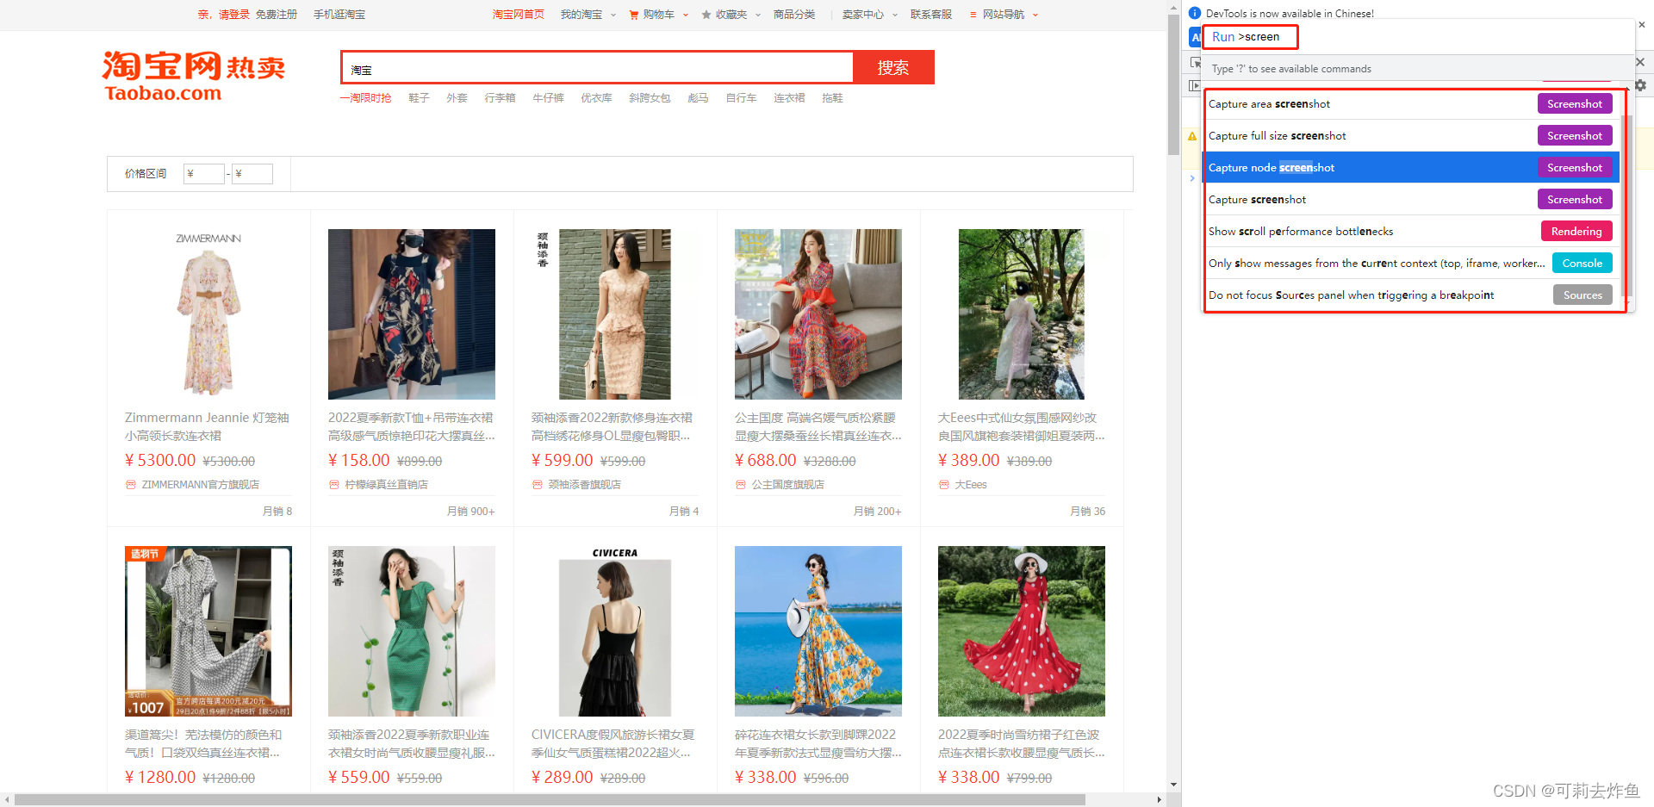Go to 淘宝网首页 link
Image resolution: width=1654 pixels, height=807 pixels.
click(x=519, y=15)
